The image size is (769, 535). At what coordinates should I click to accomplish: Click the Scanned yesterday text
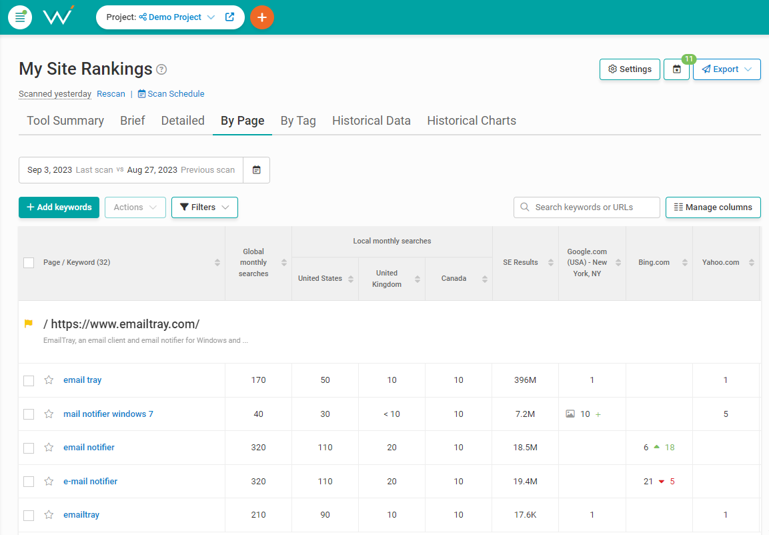coord(55,93)
